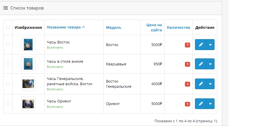Viewport: 254px width, 126px height.
Task: Click the red quantity badge for Часы Восток
Action: click(x=187, y=45)
